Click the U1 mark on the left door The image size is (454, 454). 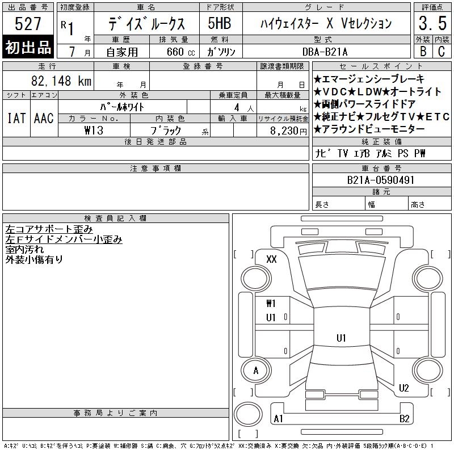271,318
